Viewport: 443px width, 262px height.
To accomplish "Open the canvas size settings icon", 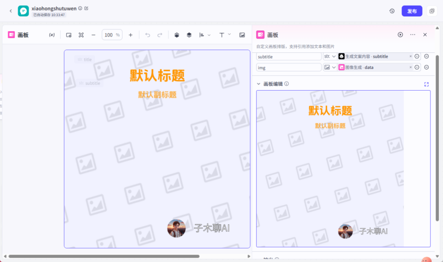I will coord(69,35).
